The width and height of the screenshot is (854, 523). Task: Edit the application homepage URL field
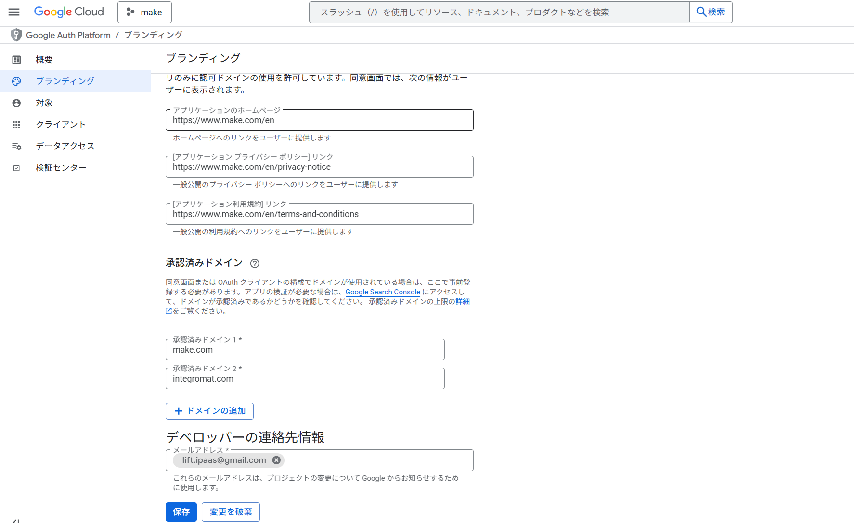(319, 120)
